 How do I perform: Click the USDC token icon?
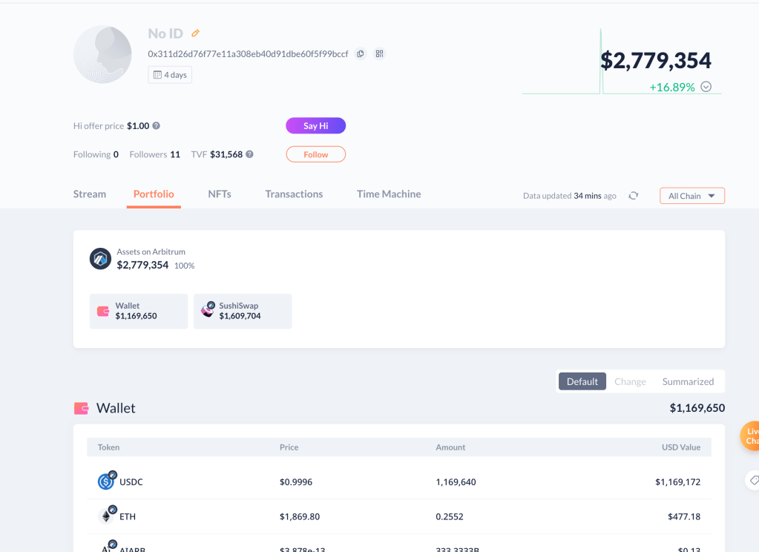click(106, 482)
